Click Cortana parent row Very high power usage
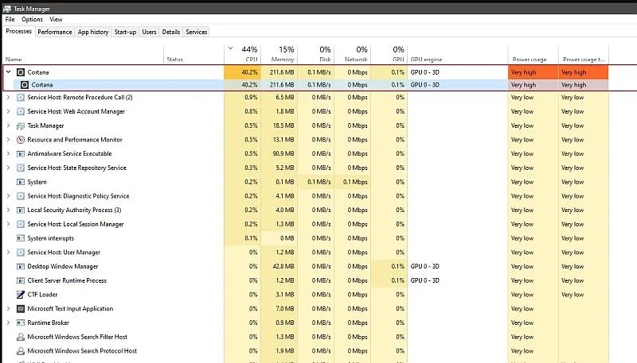 click(533, 72)
